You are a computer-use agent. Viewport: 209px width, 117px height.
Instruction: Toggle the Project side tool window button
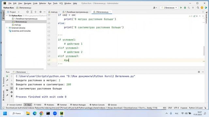tap(3, 15)
